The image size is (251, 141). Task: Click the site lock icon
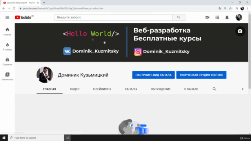20,9
